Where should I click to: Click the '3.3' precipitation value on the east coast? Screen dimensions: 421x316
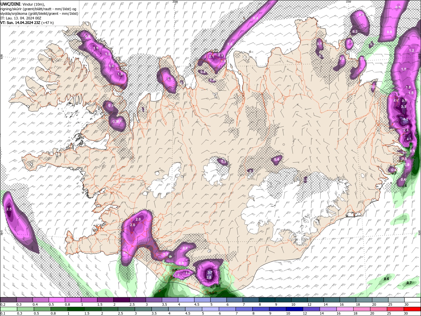(x=404, y=107)
